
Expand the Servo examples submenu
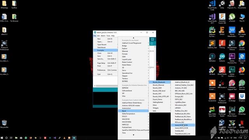(x=133, y=70)
